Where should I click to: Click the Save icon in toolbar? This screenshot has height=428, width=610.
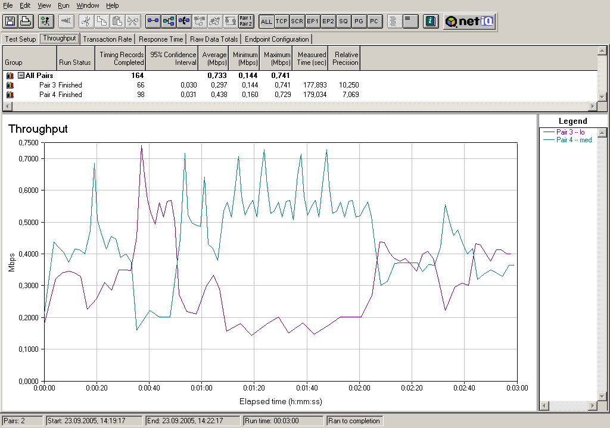click(10, 21)
